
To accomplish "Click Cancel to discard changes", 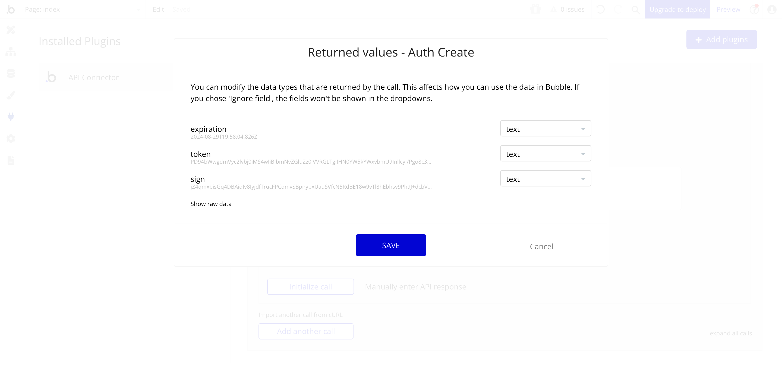I will pos(541,246).
